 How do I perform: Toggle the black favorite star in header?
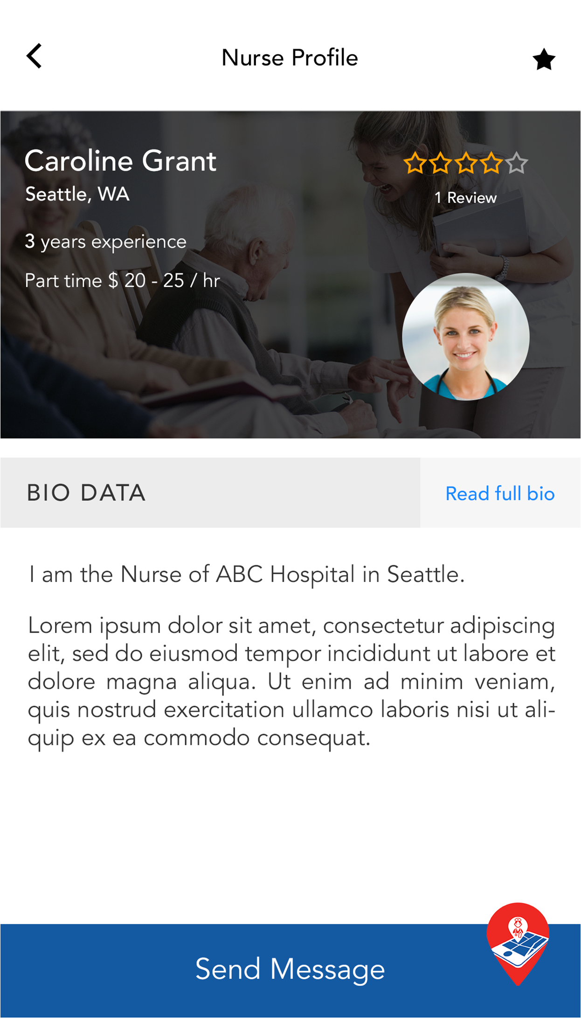(x=544, y=60)
